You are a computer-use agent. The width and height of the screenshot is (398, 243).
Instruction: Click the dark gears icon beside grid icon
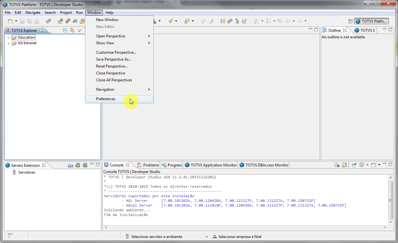[230, 21]
